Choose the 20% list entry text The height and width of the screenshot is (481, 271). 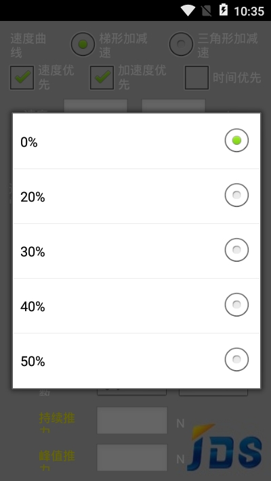[33, 197]
